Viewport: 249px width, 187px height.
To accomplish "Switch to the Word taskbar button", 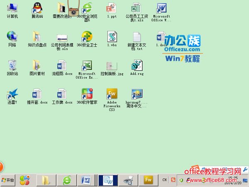I will click(x=86, y=180).
